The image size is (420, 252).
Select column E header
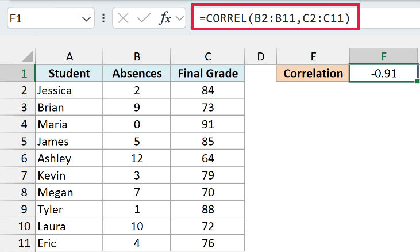[x=313, y=56]
